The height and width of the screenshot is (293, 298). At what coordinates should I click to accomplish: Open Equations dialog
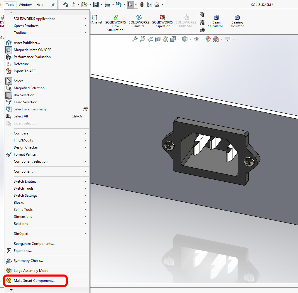[x=47, y=250]
